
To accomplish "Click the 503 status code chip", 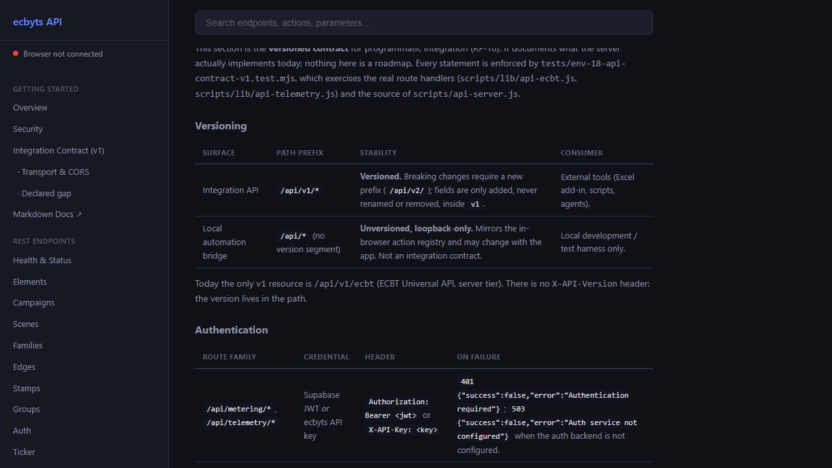I will coord(518,409).
